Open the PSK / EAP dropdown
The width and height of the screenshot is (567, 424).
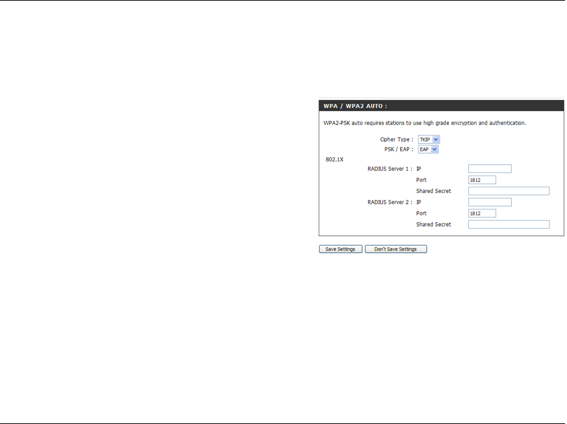428,149
